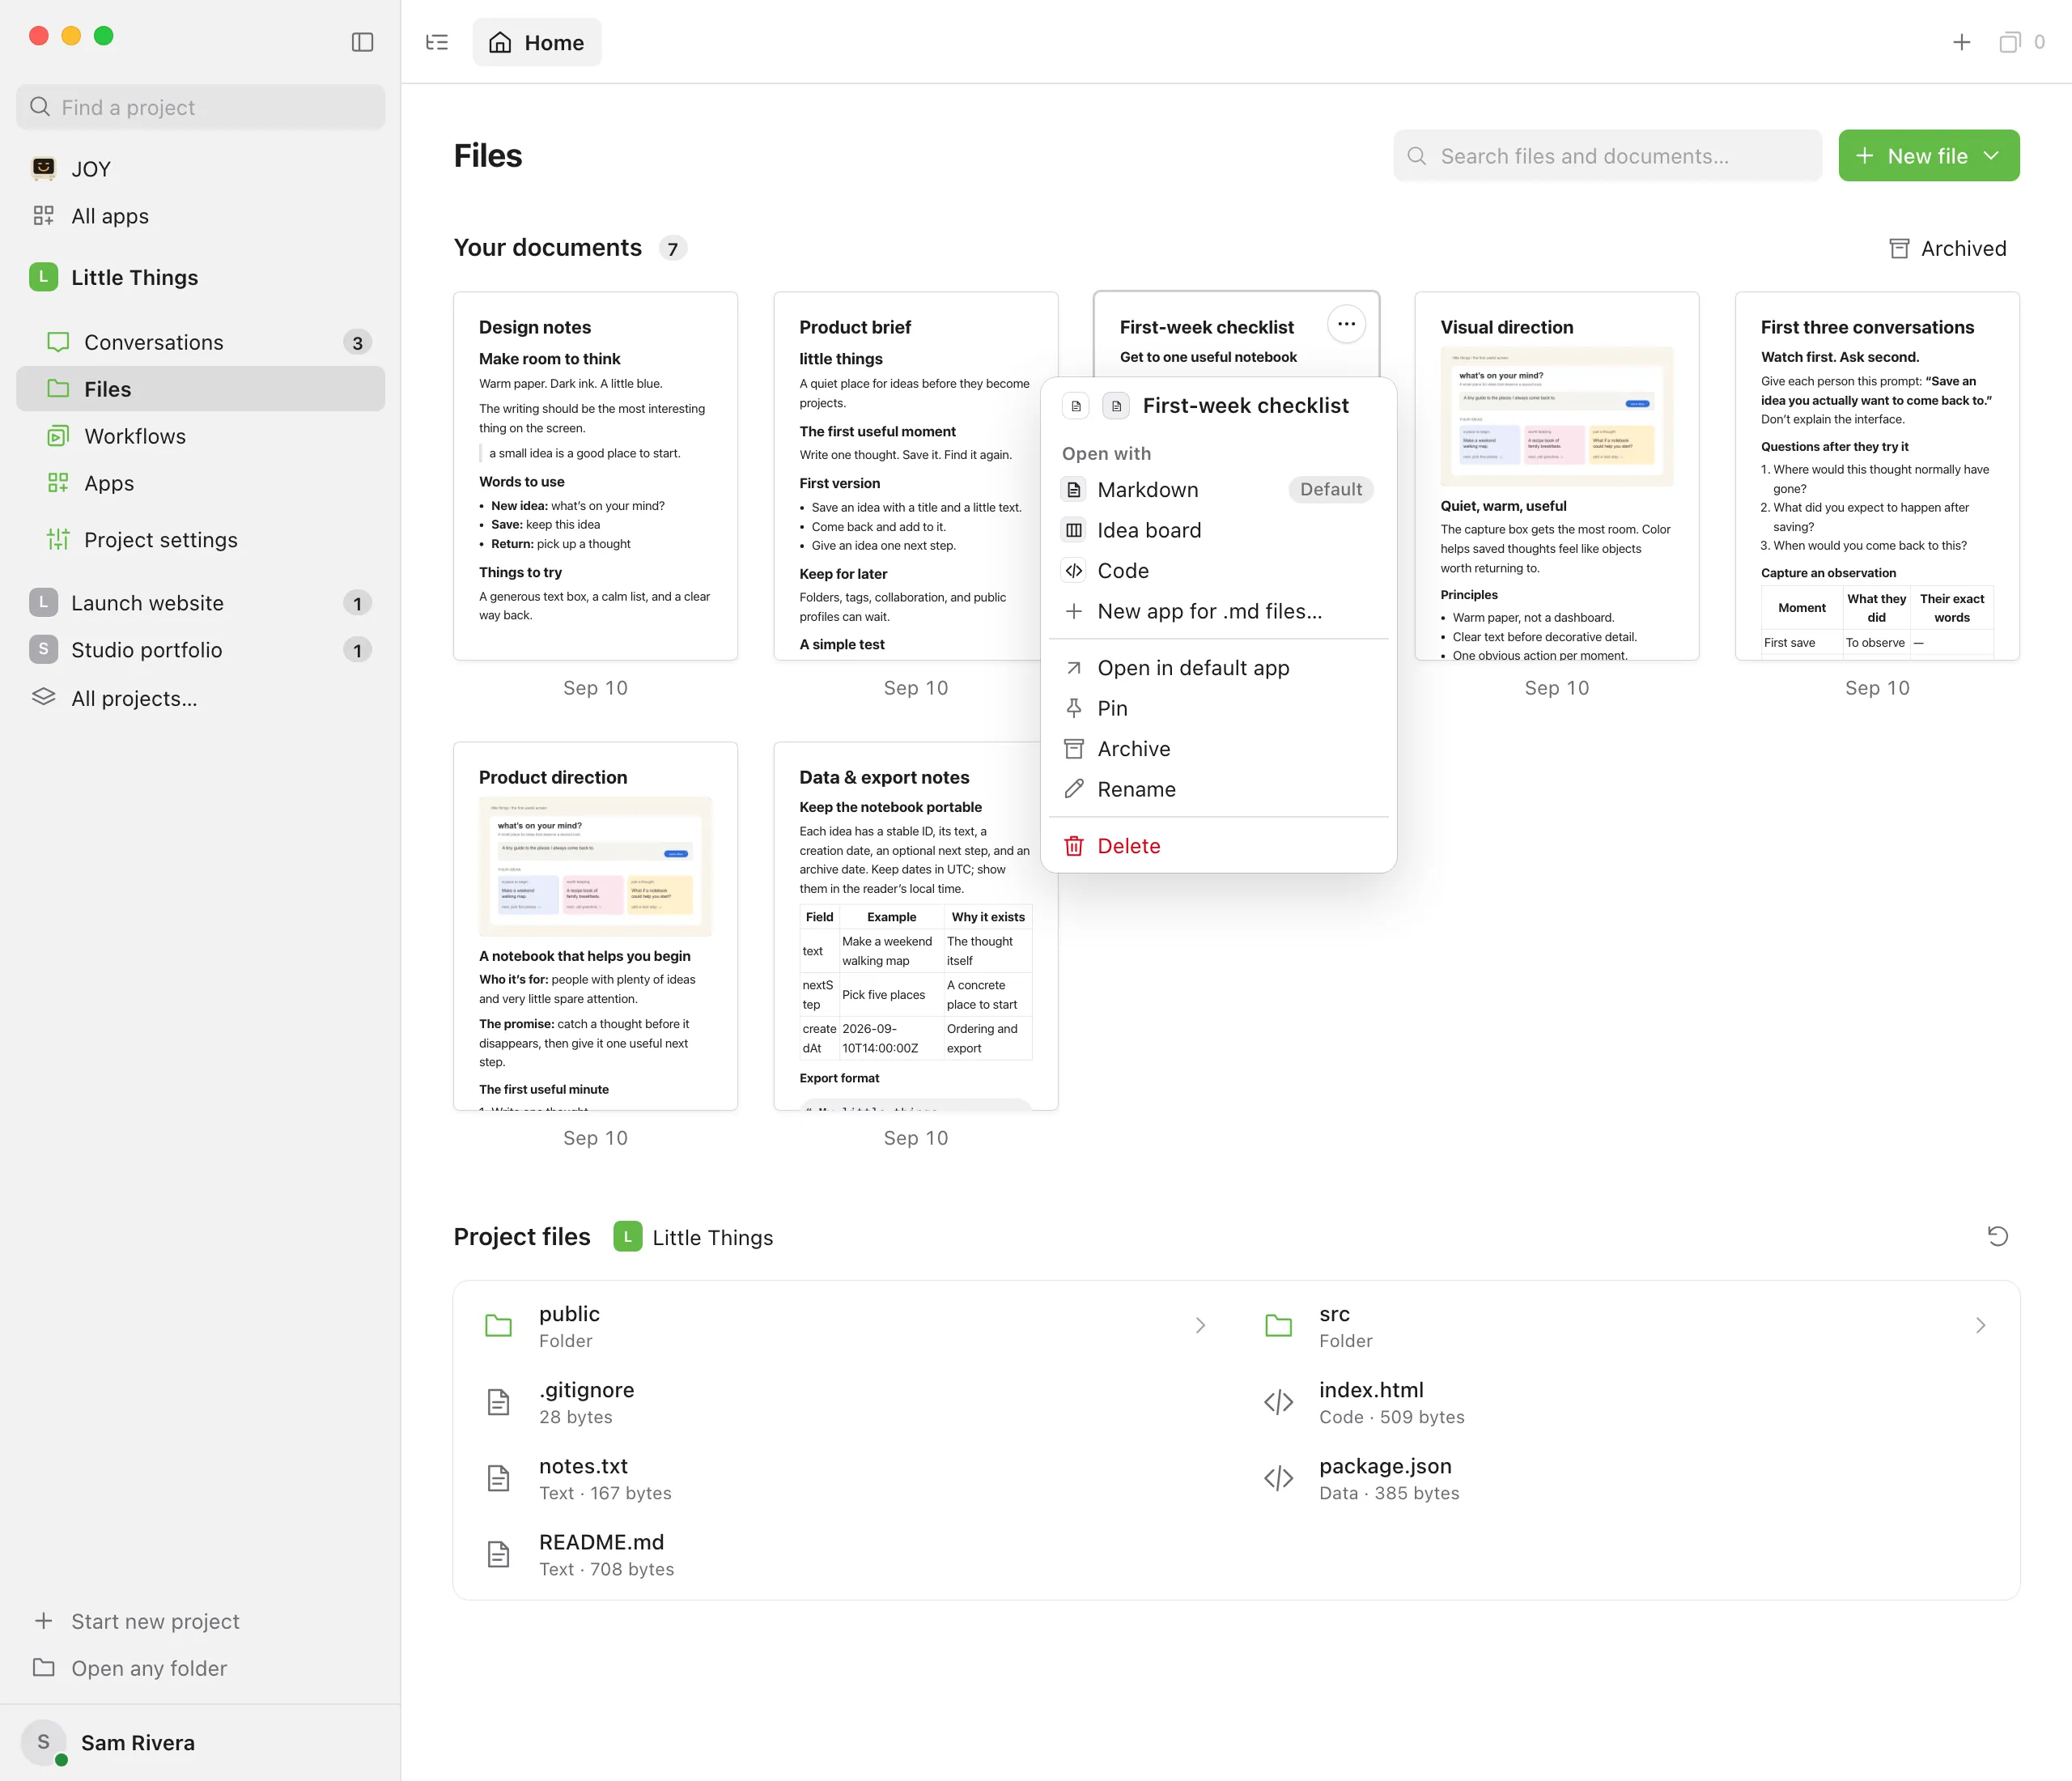Click the index.html code icon
Image resolution: width=2072 pixels, height=1781 pixels.
(1278, 1402)
